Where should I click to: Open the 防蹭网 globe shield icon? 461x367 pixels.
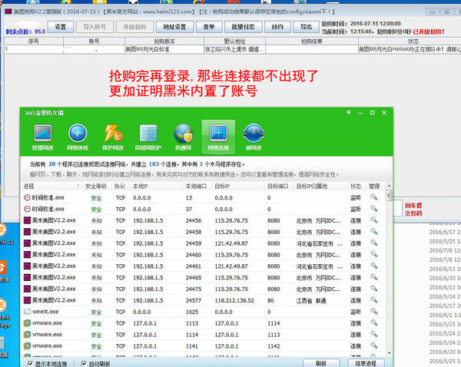click(x=183, y=137)
